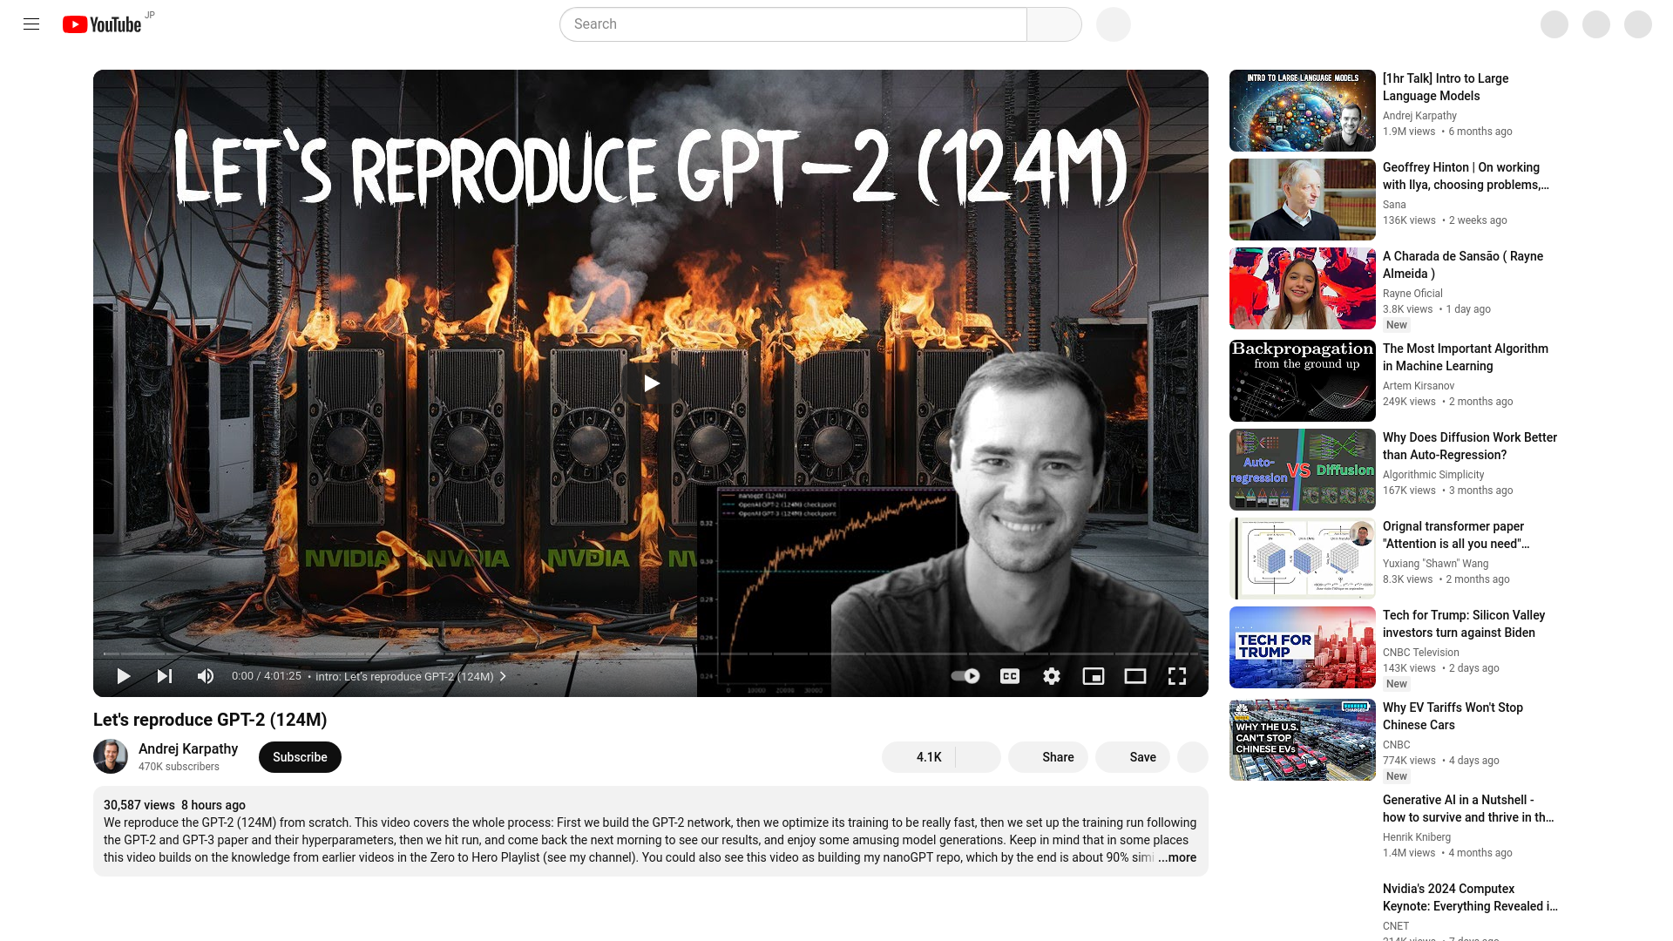Click the Search input field
The image size is (1673, 941).
click(793, 24)
